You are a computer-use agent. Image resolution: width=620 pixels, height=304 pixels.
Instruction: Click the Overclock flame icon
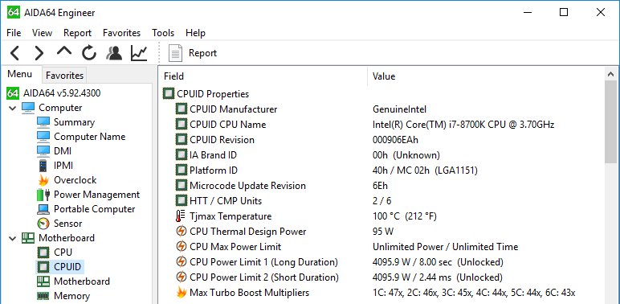(x=43, y=180)
